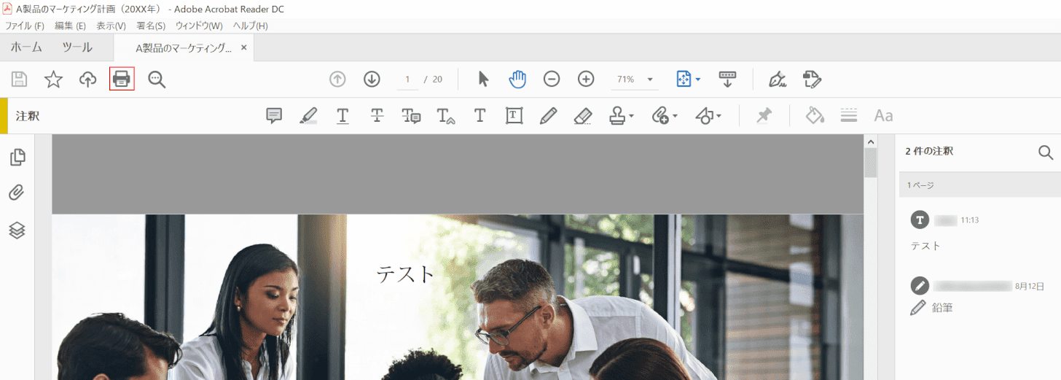Open the attachments paperclip side panel
The height and width of the screenshot is (380, 1061).
17,193
